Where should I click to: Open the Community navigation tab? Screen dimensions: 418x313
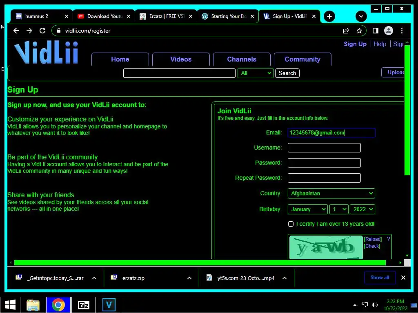(x=302, y=59)
